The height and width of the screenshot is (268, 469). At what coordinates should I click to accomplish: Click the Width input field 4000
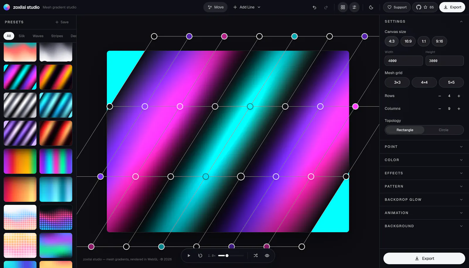[404, 61]
